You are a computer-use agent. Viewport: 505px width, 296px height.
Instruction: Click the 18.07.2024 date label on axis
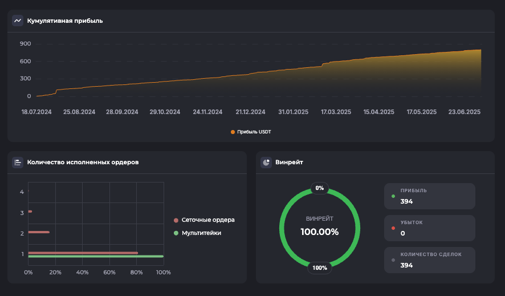click(36, 112)
